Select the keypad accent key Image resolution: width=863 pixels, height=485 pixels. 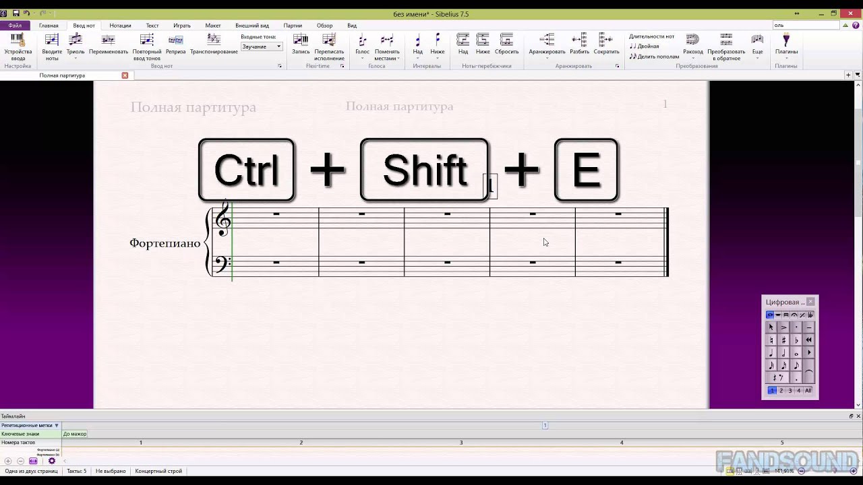783,327
